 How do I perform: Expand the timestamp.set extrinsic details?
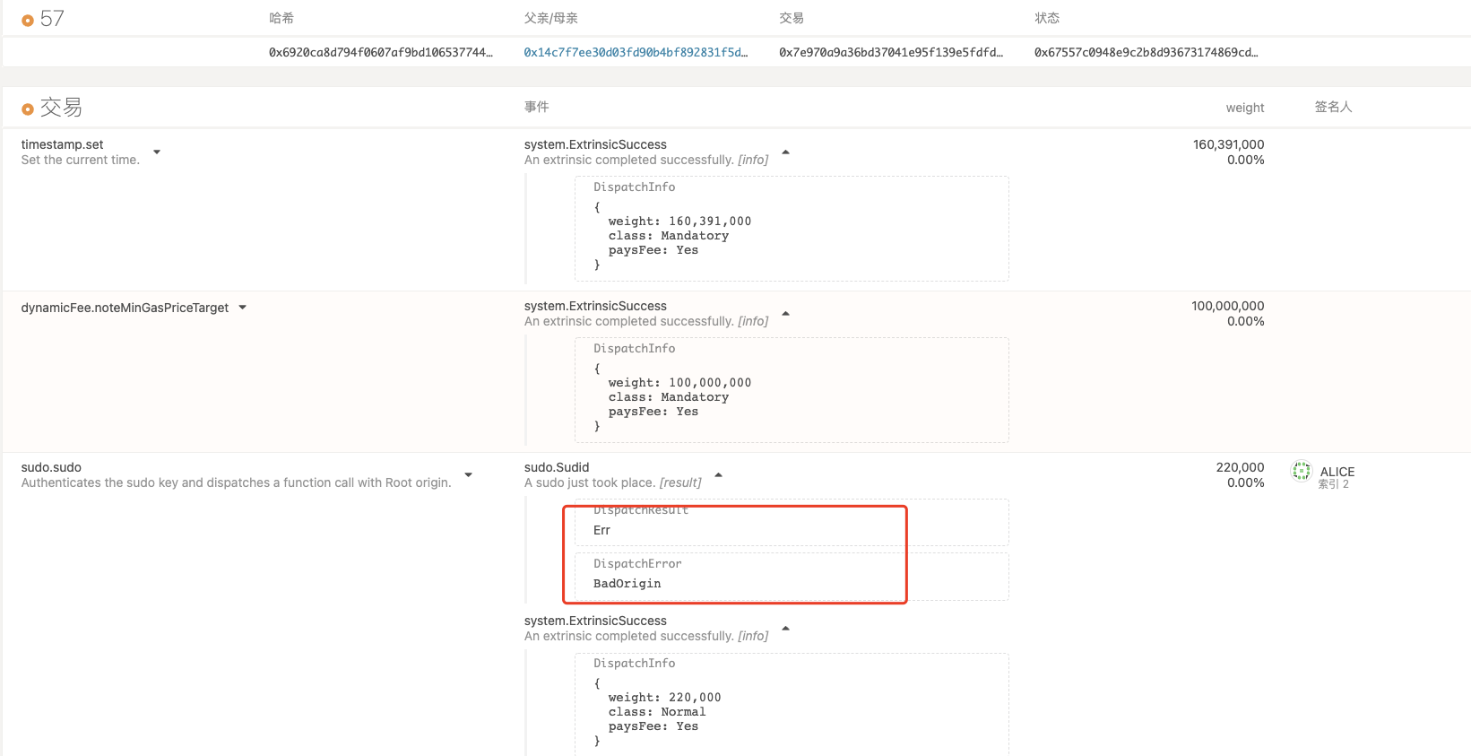click(157, 152)
